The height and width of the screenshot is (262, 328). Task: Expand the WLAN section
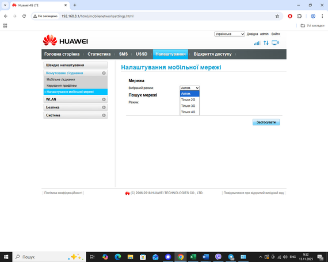coord(75,99)
